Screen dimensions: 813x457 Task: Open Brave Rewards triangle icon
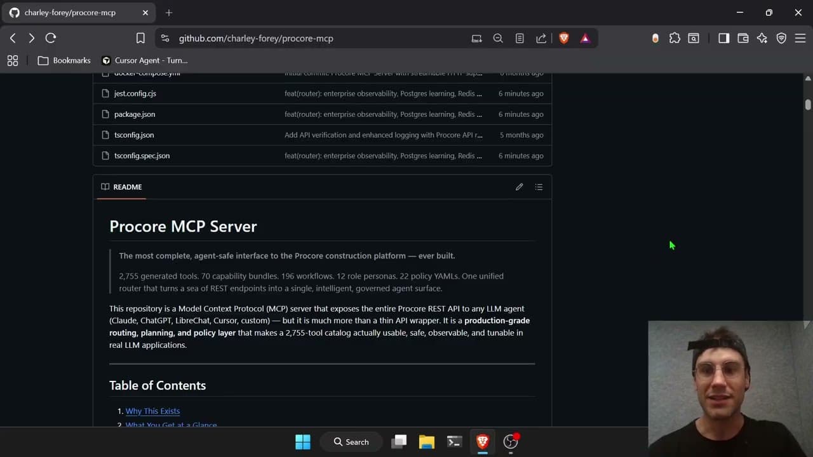point(585,38)
